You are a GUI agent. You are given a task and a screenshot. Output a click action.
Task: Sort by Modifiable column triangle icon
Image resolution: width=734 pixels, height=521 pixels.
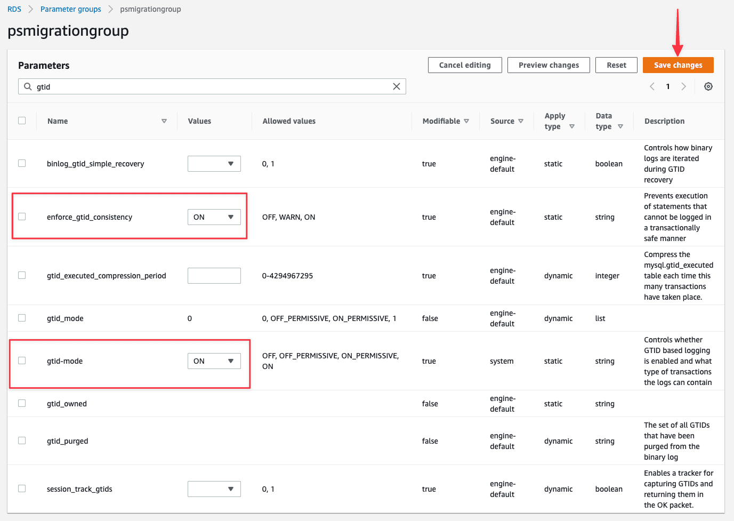(x=466, y=121)
